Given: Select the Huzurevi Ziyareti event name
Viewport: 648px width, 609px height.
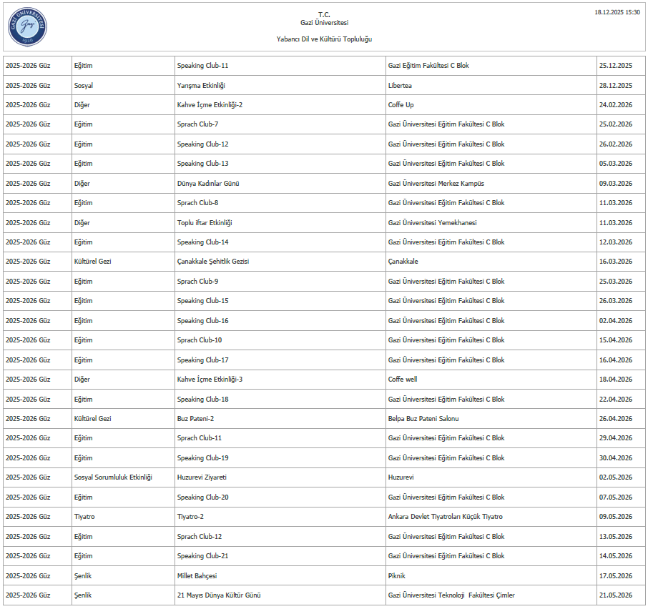Looking at the screenshot, I should [202, 477].
